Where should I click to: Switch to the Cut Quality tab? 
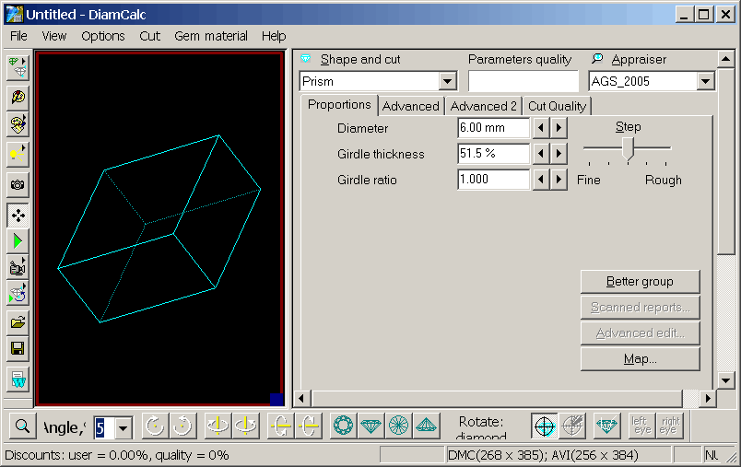tap(557, 106)
